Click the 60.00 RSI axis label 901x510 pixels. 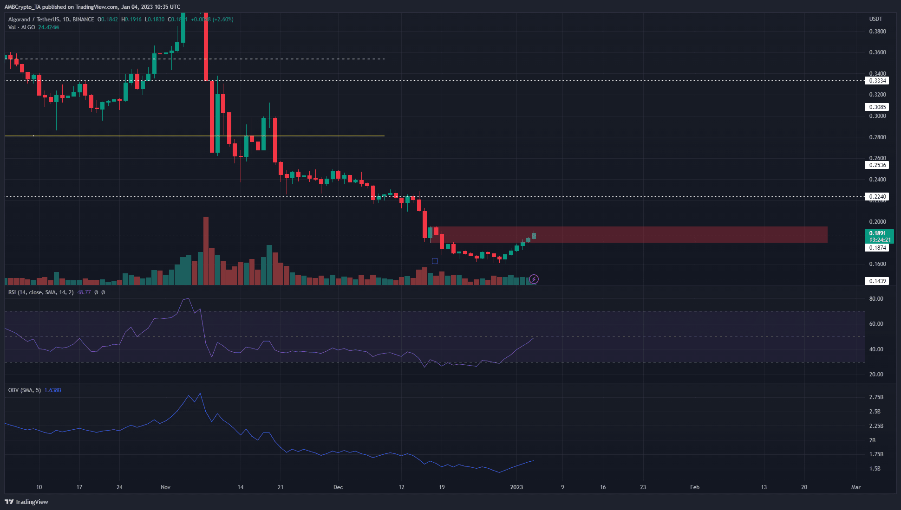pyautogui.click(x=876, y=324)
